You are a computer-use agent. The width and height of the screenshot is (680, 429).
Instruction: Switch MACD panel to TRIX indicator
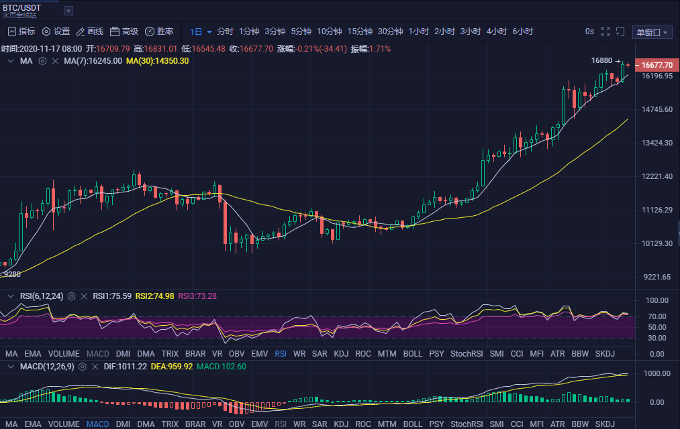(x=170, y=424)
